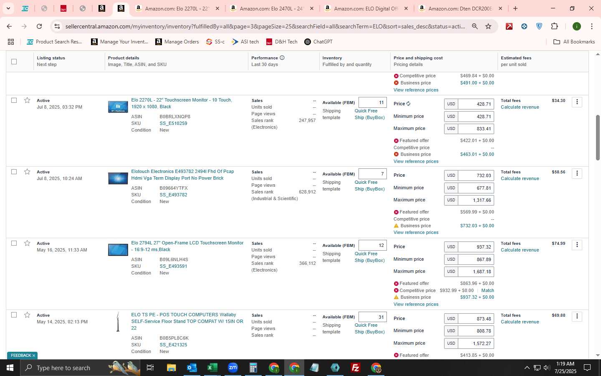
Task: Edit maximum price field showing 1,572.27
Action: 476,343
